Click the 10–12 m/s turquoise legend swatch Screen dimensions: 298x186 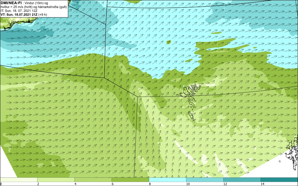click(205, 179)
